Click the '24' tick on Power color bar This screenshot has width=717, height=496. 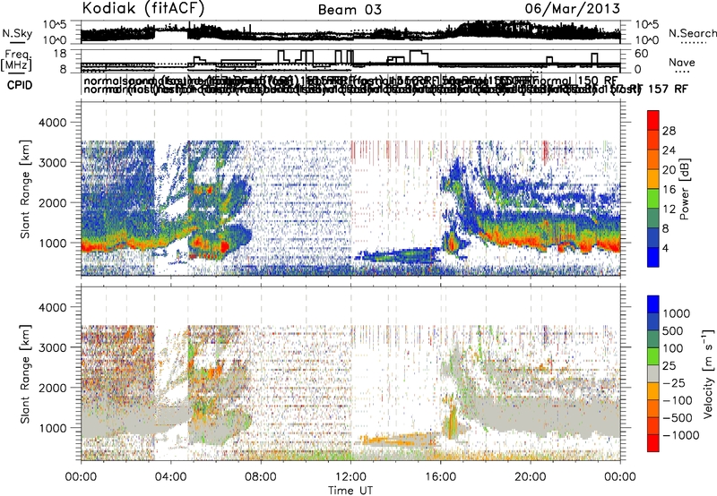[669, 150]
